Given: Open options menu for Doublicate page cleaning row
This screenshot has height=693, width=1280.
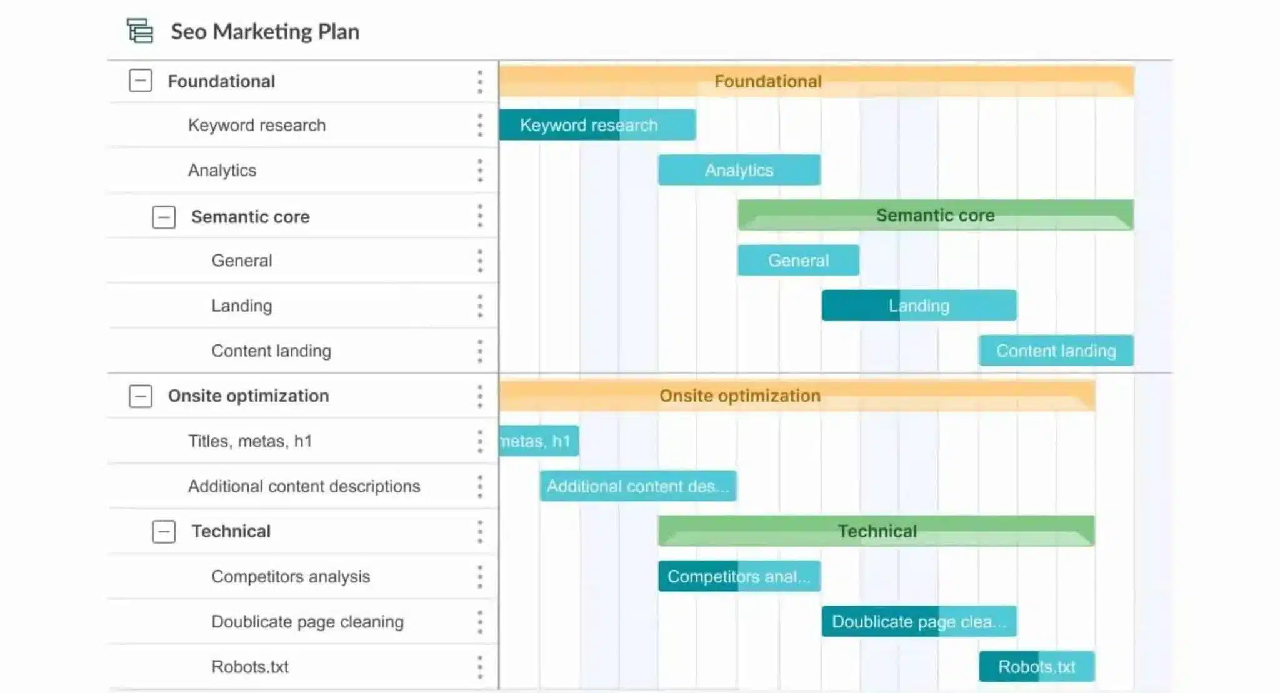Looking at the screenshot, I should [480, 622].
